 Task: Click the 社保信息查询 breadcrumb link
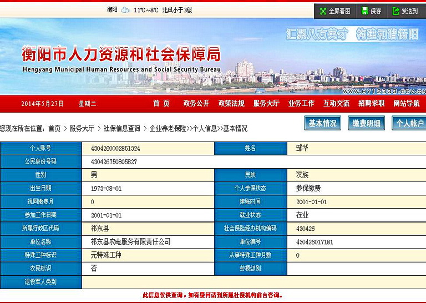point(121,128)
